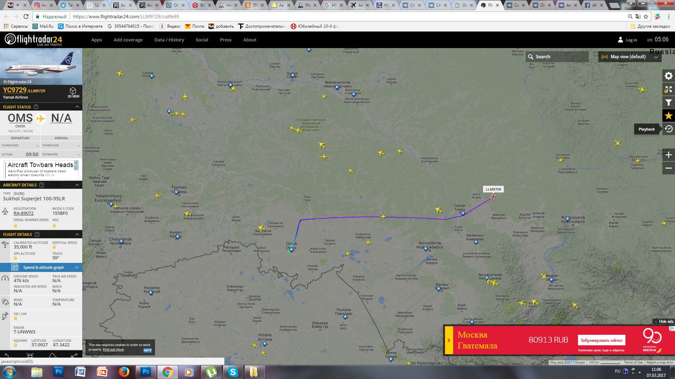Open bookmarks star on map toolbar
Screen dimensions: 675x379
coord(668,116)
